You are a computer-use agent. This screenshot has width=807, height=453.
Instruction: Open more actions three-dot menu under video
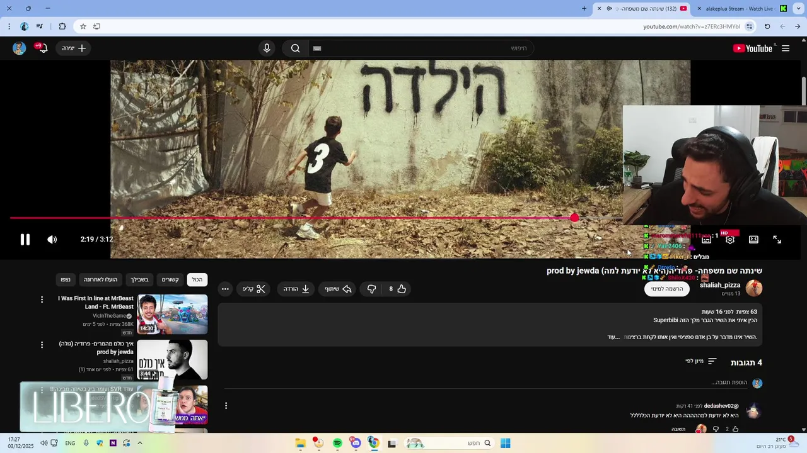(x=225, y=289)
